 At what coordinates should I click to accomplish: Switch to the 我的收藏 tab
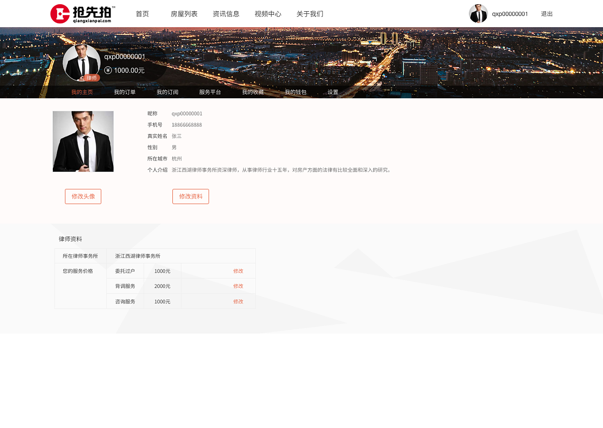tap(253, 92)
